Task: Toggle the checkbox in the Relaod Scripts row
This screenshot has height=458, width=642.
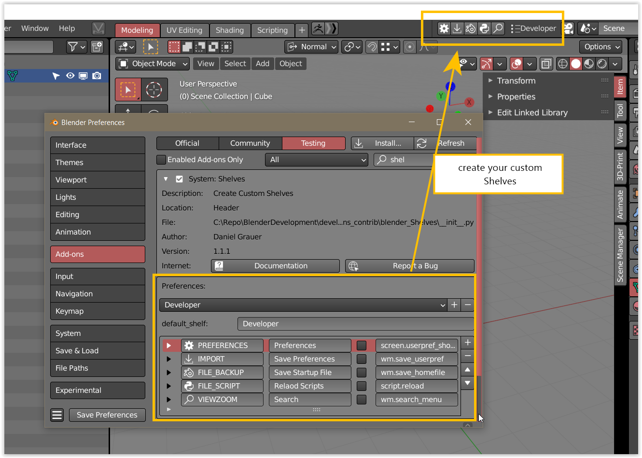Action: pos(362,386)
